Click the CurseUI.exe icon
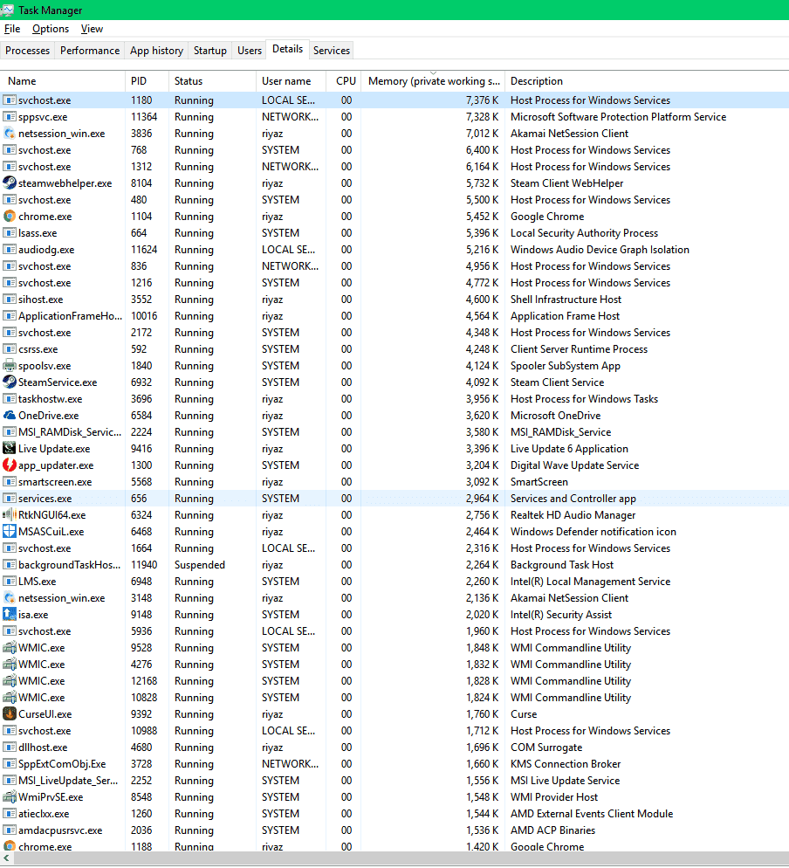The height and width of the screenshot is (868, 789). [9, 714]
